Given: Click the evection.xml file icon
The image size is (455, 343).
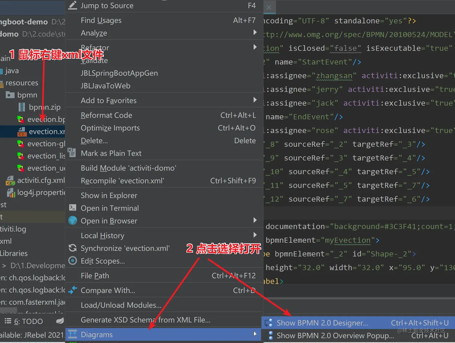Looking at the screenshot, I should tap(22, 131).
